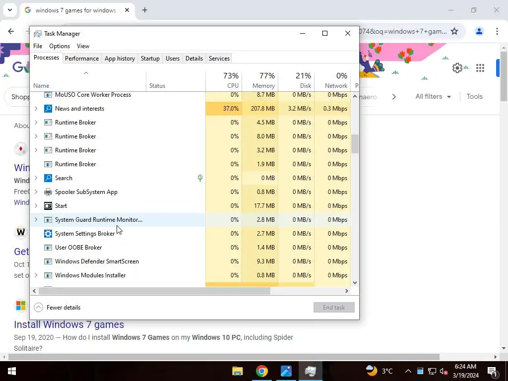Close the Windows 7 games Chrome tab
508x381 pixels.
(x=127, y=10)
